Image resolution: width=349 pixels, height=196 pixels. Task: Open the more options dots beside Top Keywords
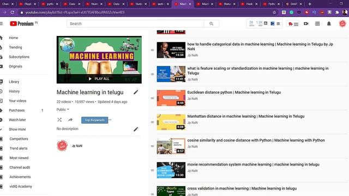110,120
